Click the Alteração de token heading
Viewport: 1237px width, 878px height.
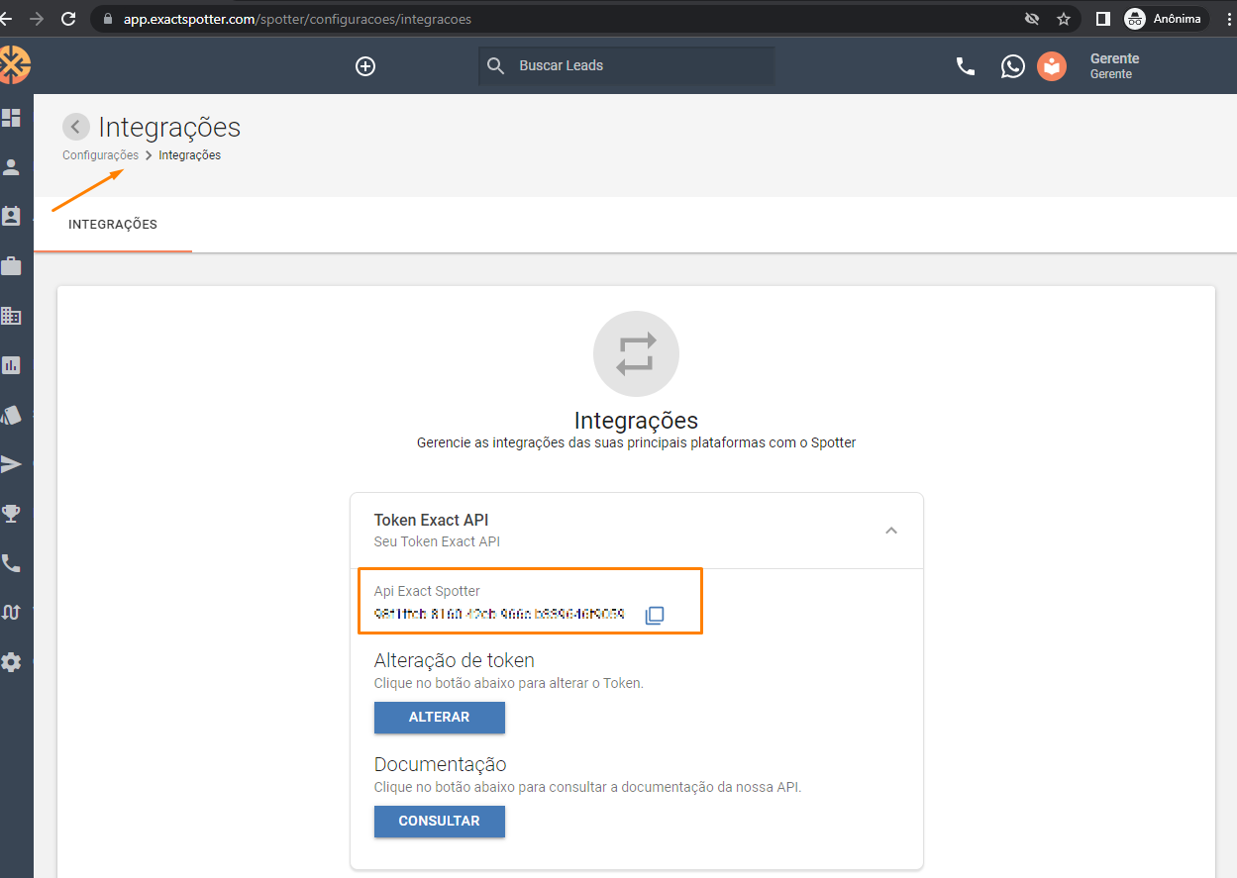click(x=455, y=660)
